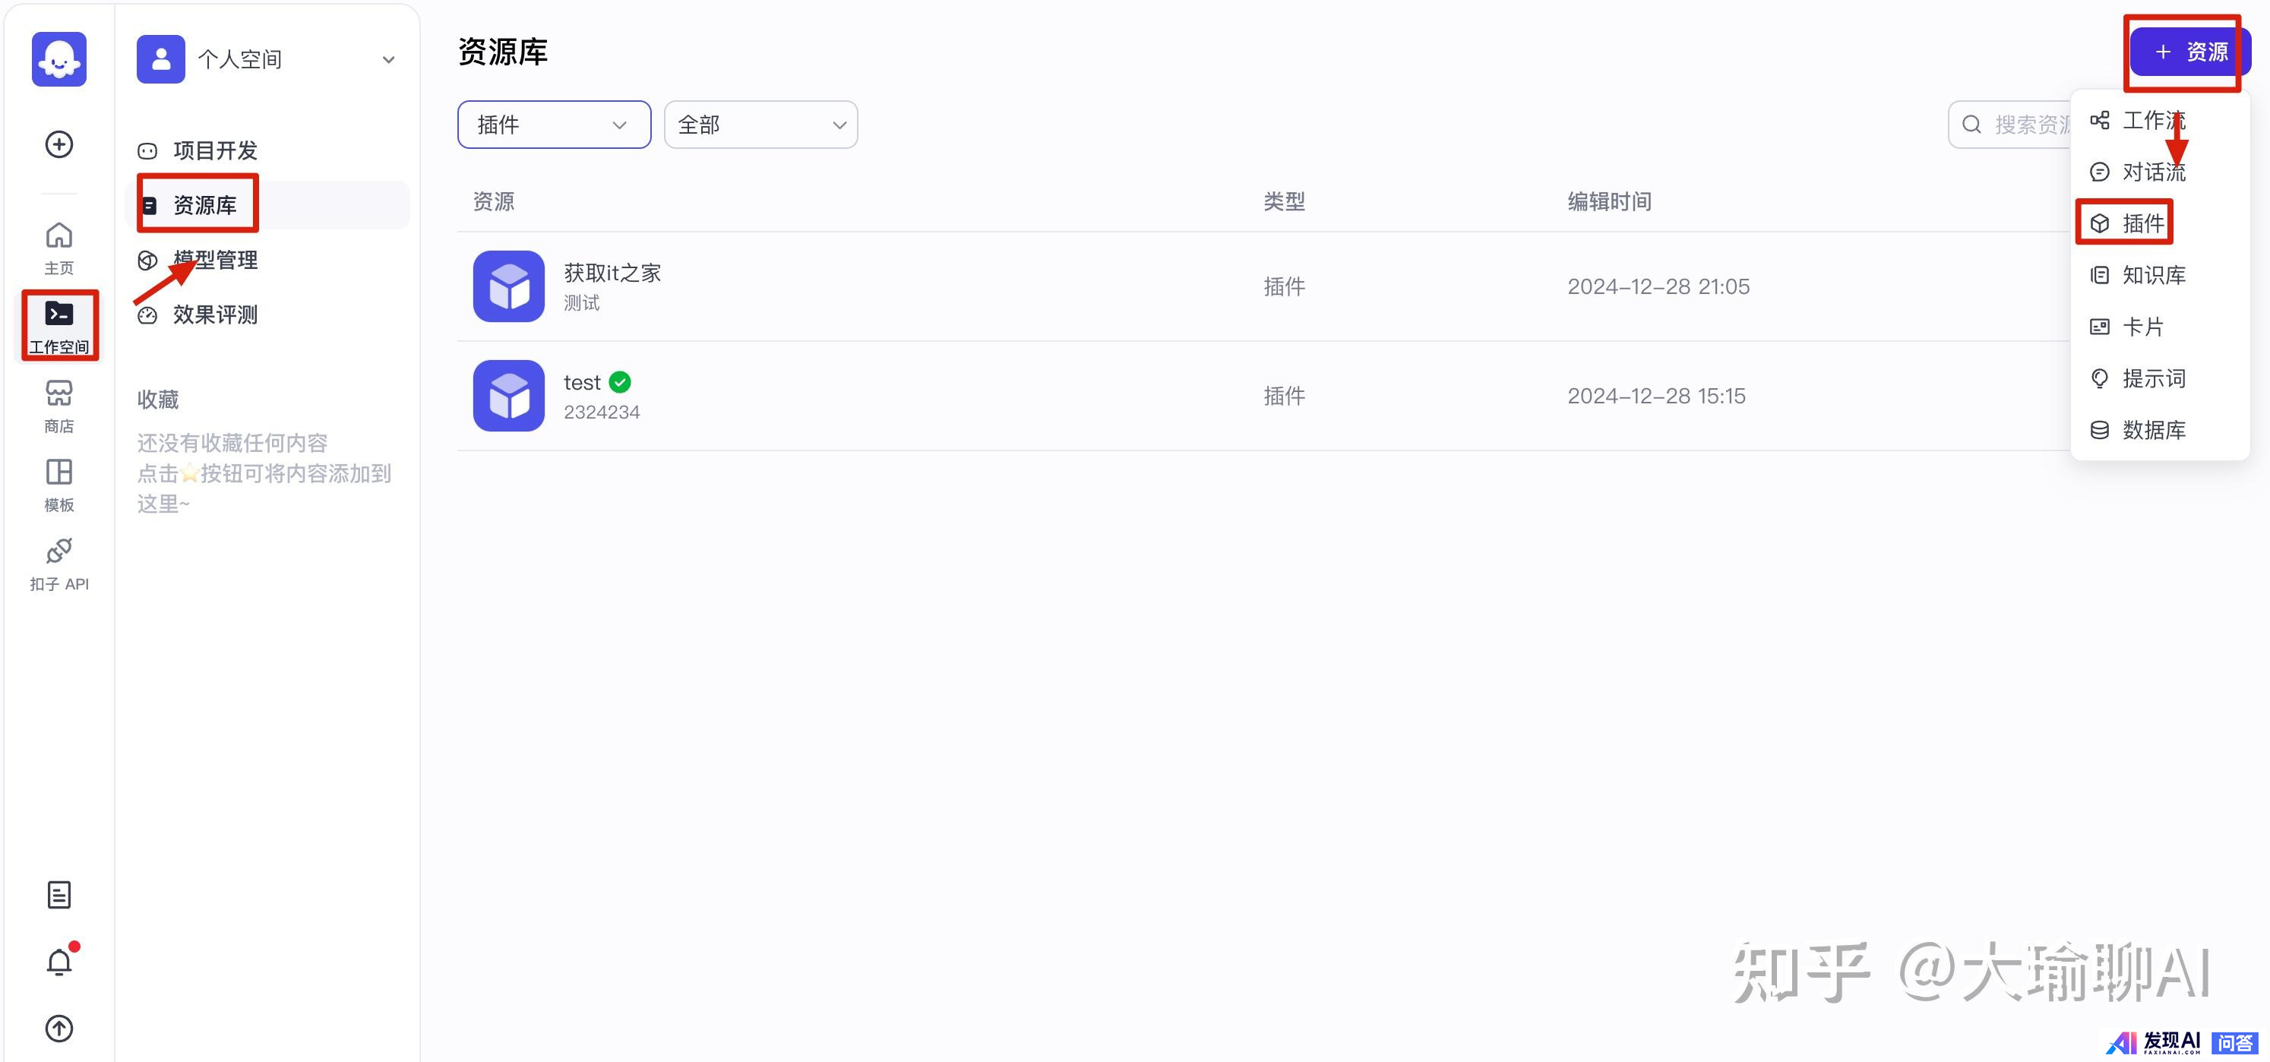Open the 插件 resource type filter dropdown

(553, 125)
